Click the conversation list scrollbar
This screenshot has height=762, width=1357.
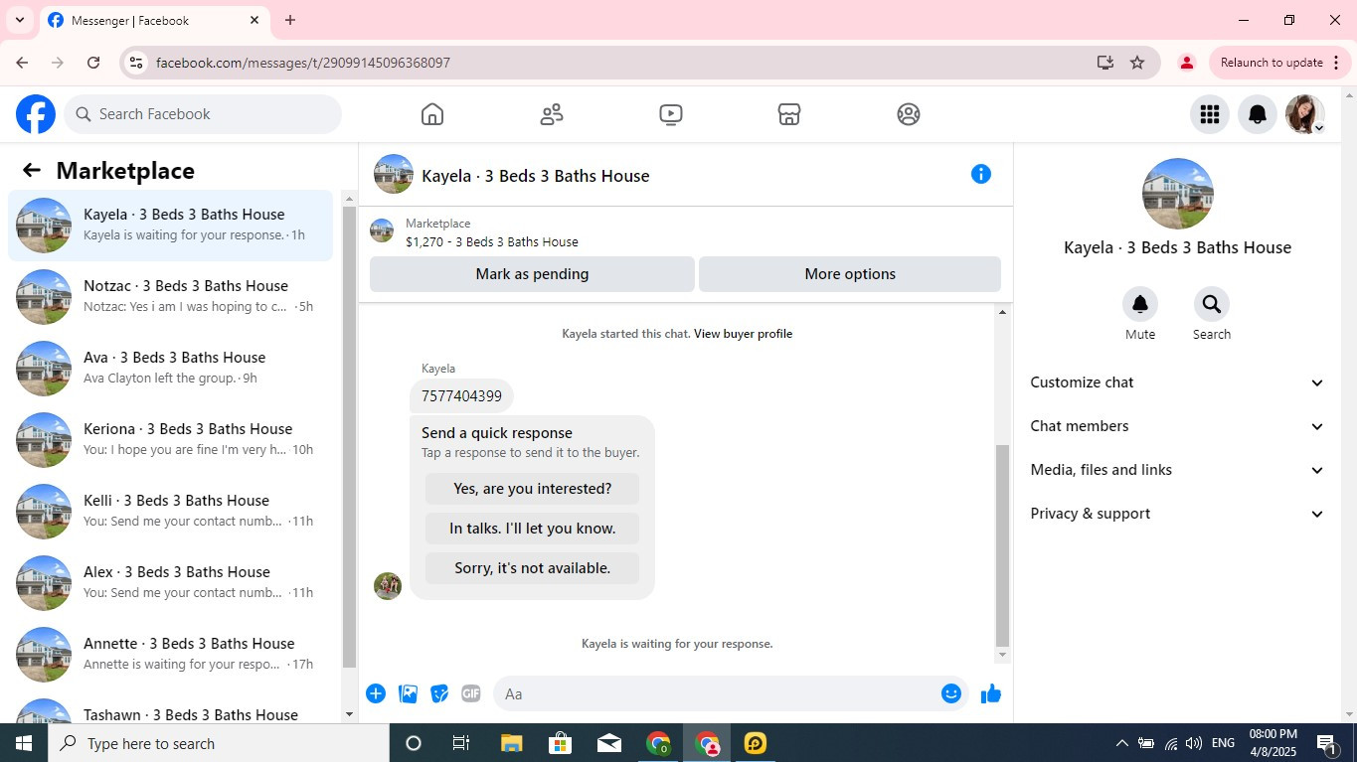[x=349, y=437]
